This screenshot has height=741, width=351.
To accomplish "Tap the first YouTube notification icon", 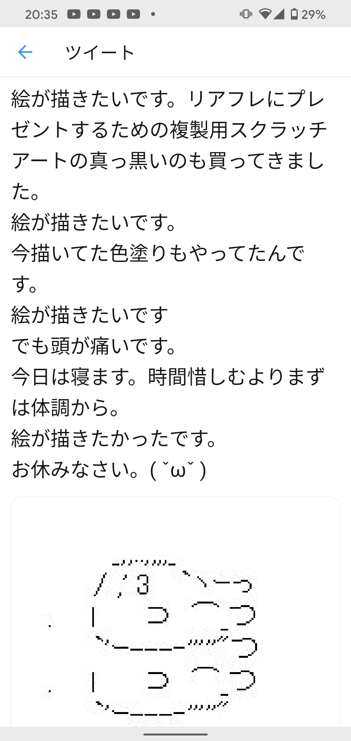I will click(74, 14).
